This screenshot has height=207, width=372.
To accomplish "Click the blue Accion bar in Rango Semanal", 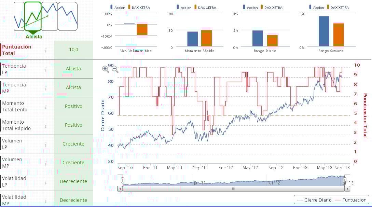I will pos(324,31).
